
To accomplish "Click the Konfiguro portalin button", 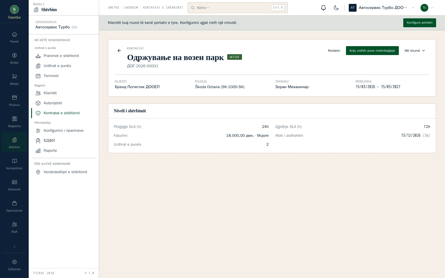I will tap(419, 23).
